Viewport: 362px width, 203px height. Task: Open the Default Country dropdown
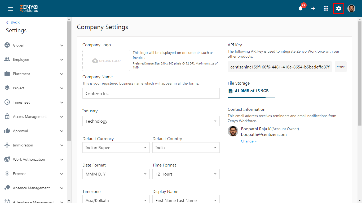[186, 147]
